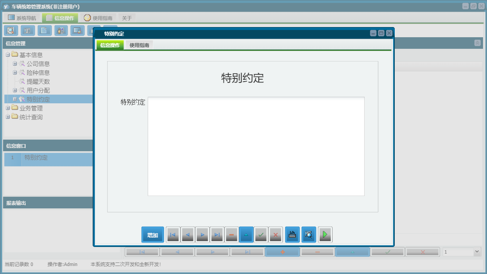Click the edit record up-triangle icon in dialog

click(x=246, y=235)
